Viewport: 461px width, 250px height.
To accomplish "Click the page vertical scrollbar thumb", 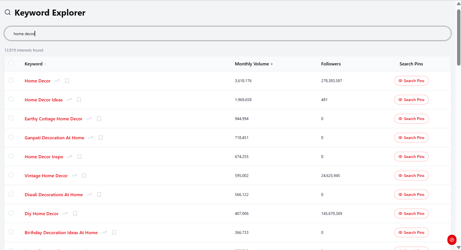I will click(459, 37).
